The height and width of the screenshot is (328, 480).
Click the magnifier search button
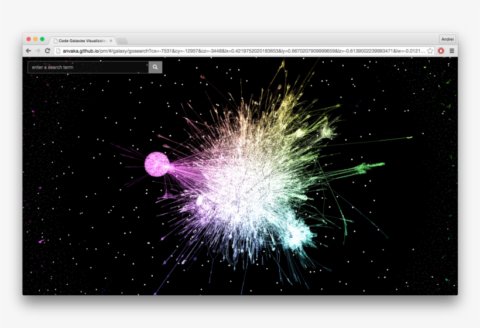pyautogui.click(x=155, y=67)
